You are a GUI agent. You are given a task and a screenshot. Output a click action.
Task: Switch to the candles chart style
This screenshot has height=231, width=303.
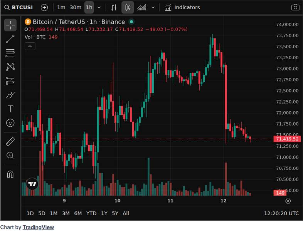128,8
